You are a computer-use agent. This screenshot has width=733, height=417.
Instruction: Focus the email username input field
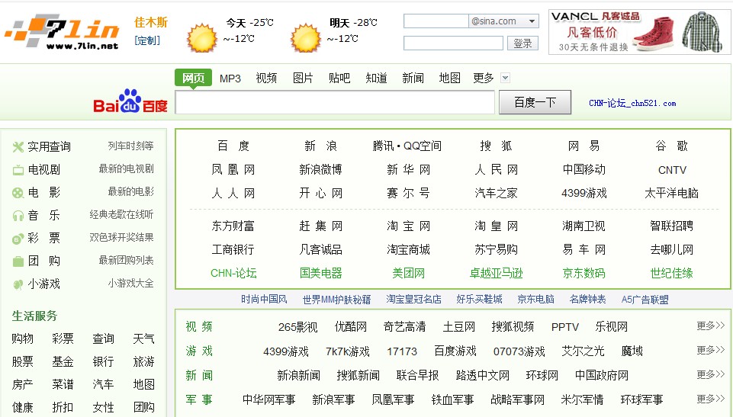[x=436, y=21]
